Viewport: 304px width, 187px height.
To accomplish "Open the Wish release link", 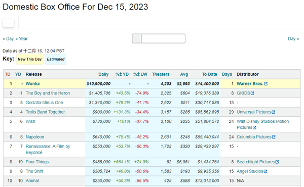I will coord(30,121).
